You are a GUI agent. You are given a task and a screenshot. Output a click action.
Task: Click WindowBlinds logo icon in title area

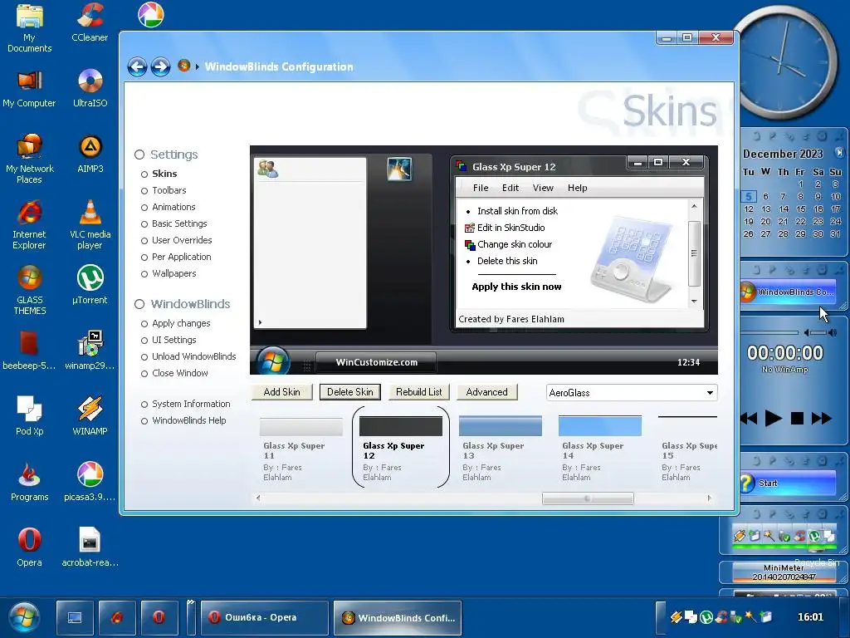pos(183,66)
